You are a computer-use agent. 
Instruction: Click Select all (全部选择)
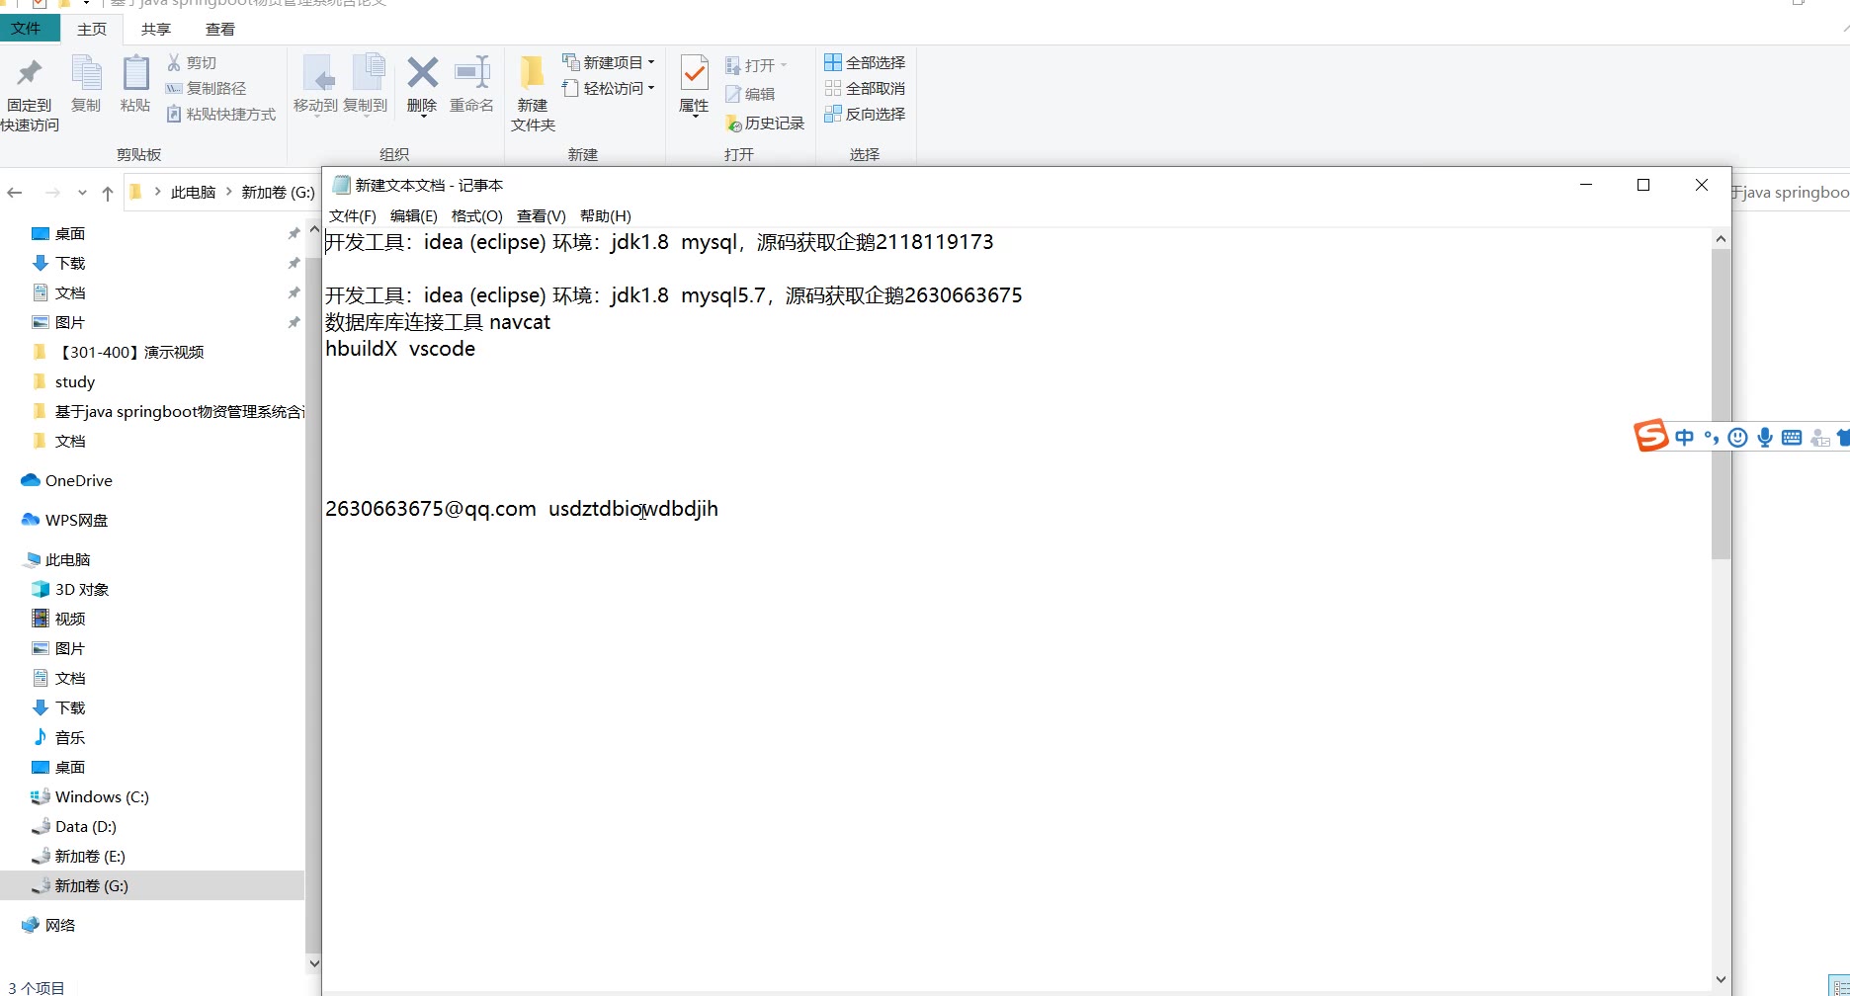[866, 62]
